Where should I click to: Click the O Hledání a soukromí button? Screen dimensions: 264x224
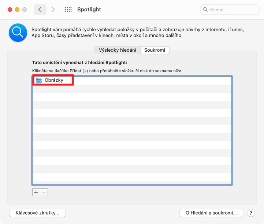[211, 213]
